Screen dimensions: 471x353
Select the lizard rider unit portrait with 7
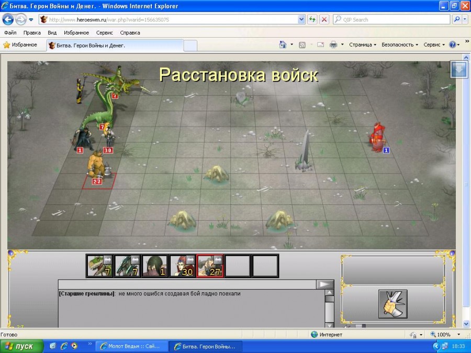click(100, 266)
